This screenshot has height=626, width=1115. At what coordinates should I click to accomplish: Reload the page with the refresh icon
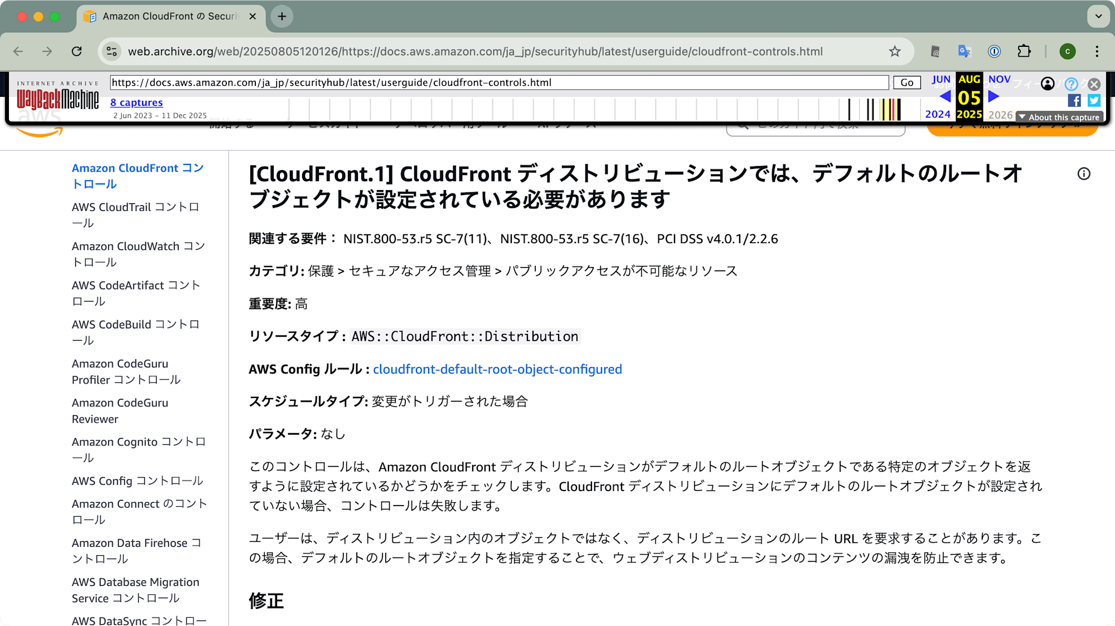[x=77, y=51]
